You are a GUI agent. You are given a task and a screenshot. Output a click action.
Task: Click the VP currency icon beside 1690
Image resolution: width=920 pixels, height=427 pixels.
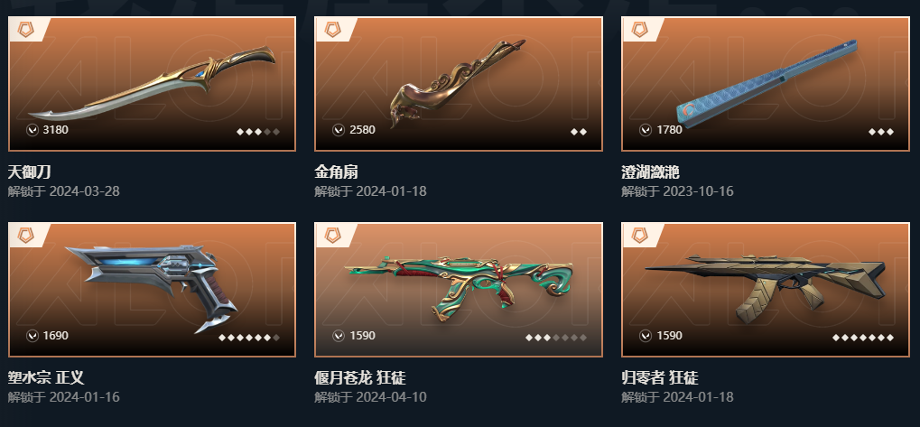(x=33, y=336)
